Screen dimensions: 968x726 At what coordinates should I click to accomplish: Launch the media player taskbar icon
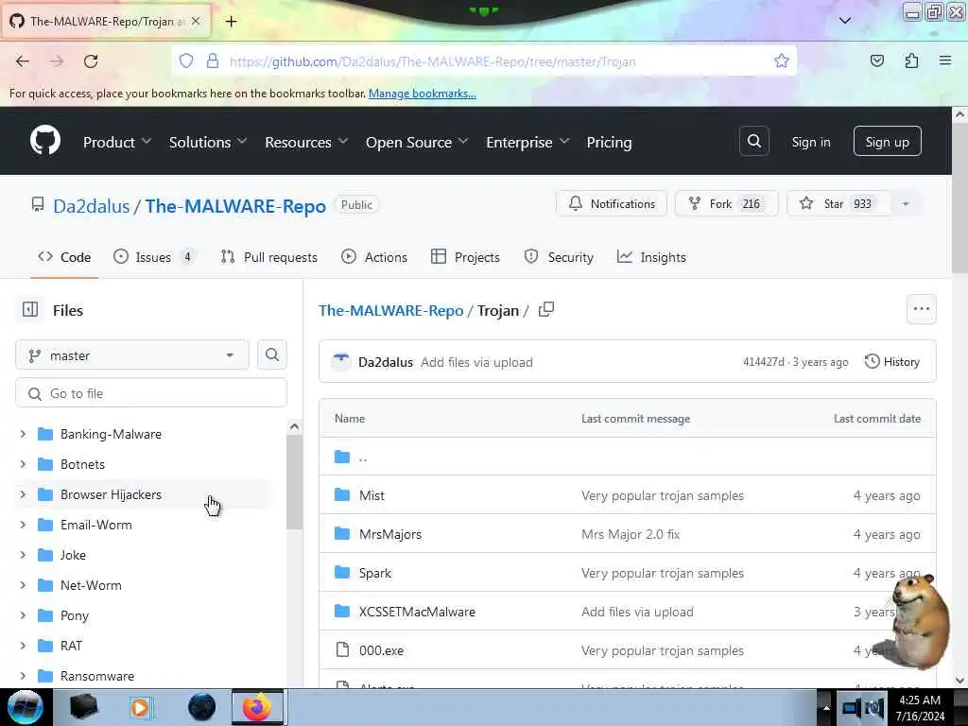[140, 707]
